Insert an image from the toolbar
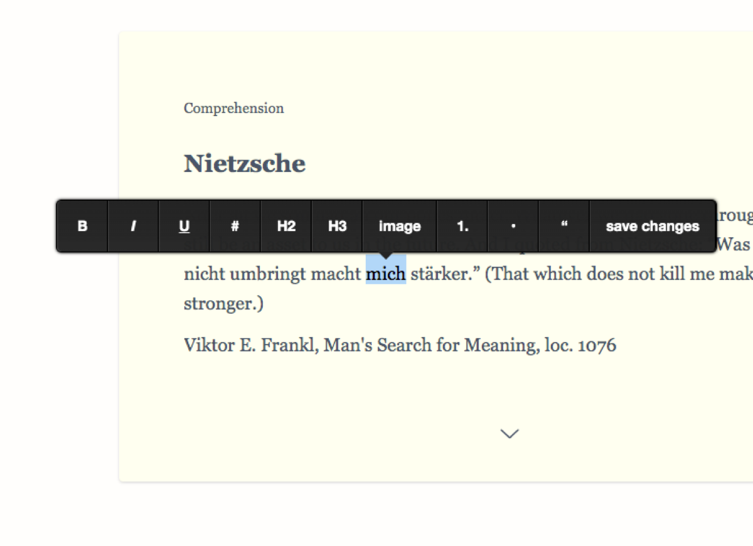Viewport: 753px width, 546px height. pos(399,226)
